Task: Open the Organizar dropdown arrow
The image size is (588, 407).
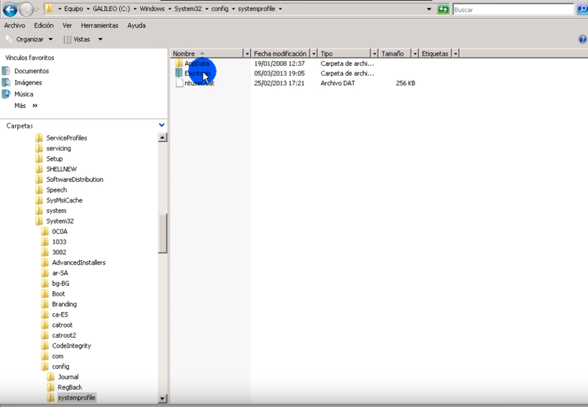Action: pyautogui.click(x=51, y=40)
